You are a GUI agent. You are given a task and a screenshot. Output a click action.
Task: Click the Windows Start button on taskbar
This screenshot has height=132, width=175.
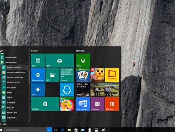[x=1, y=130]
